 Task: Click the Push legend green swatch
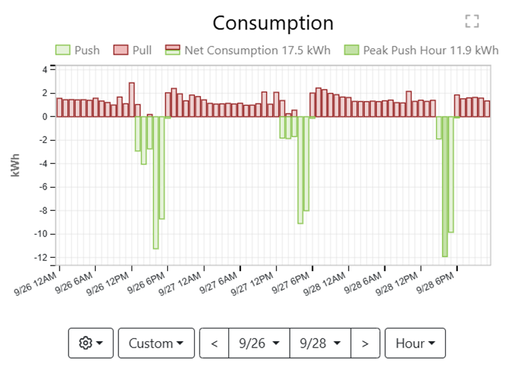pyautogui.click(x=63, y=50)
